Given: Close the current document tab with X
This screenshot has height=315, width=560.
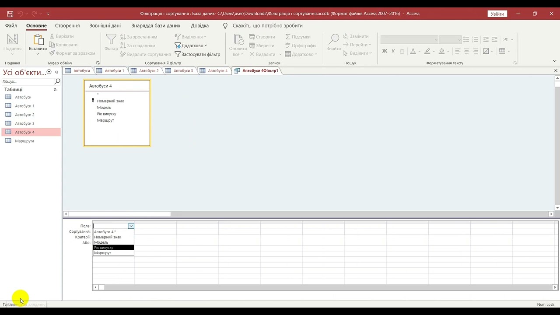Looking at the screenshot, I should 556,70.
